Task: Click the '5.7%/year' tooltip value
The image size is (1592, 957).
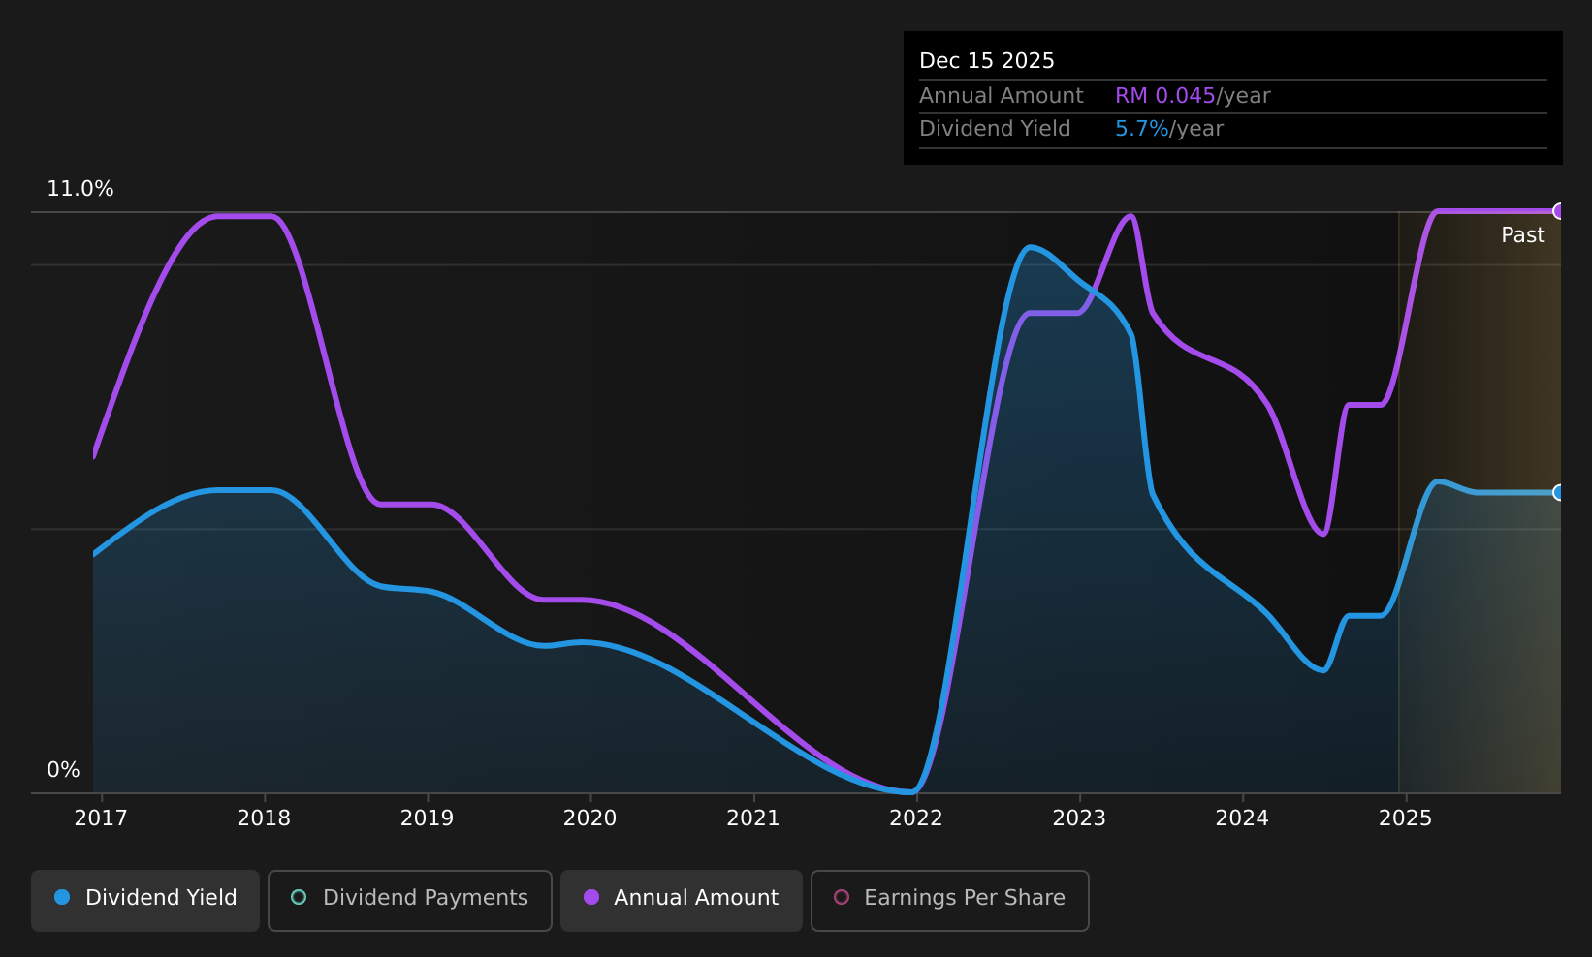Action: coord(1169,129)
